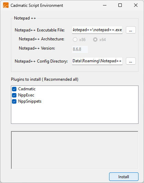The height and width of the screenshot is (183, 144).
Task: Click the empty log output area
Action: point(75,150)
